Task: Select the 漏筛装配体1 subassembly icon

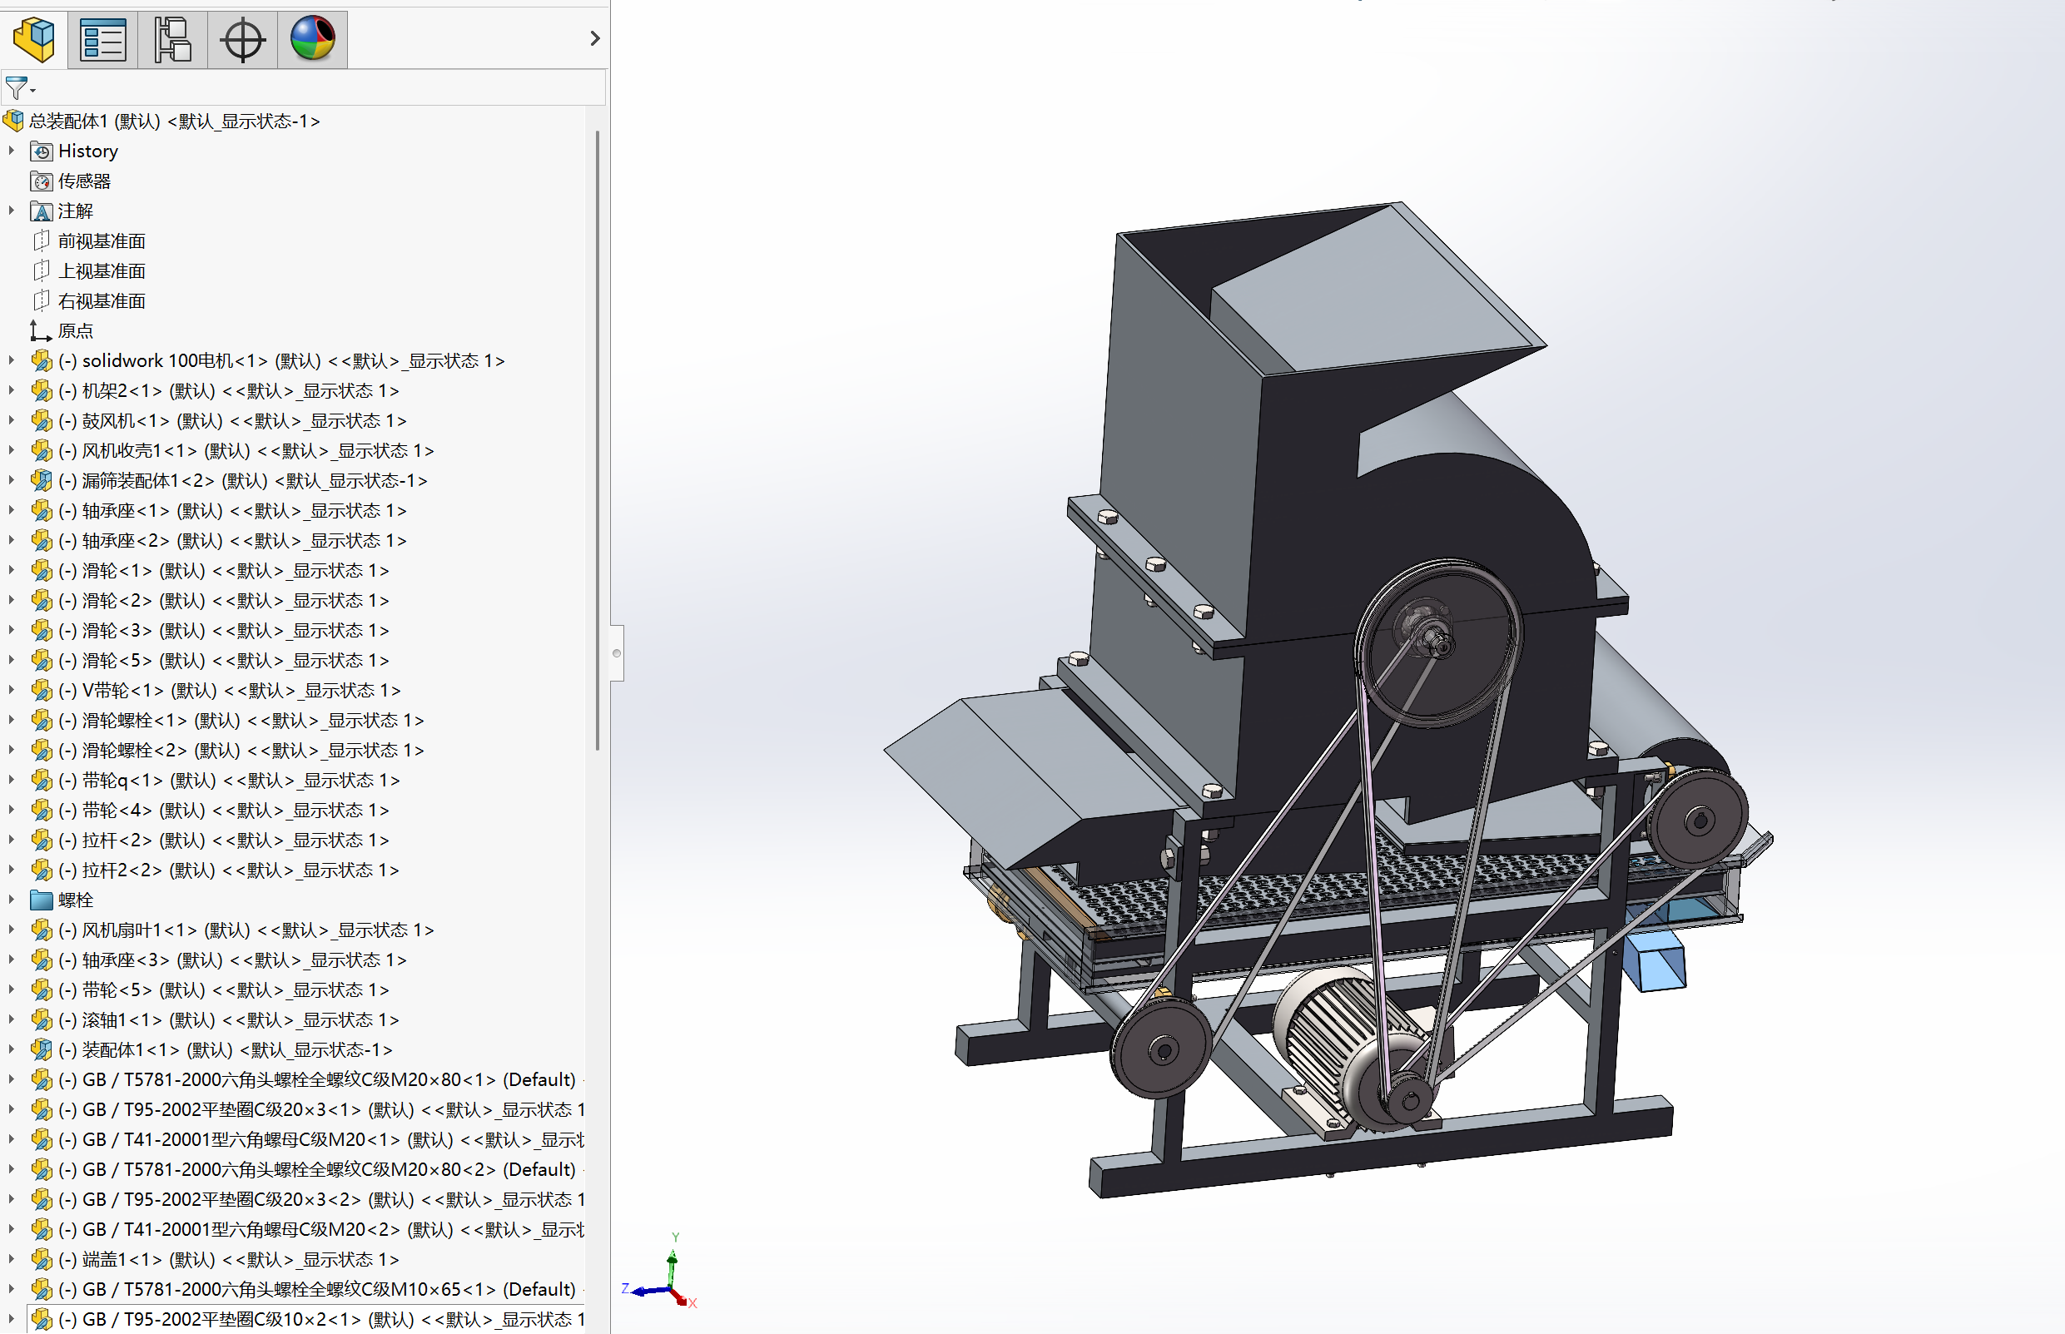Action: point(42,481)
